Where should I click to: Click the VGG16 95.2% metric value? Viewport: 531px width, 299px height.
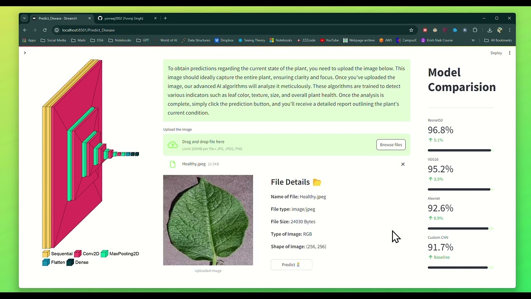pyautogui.click(x=441, y=169)
